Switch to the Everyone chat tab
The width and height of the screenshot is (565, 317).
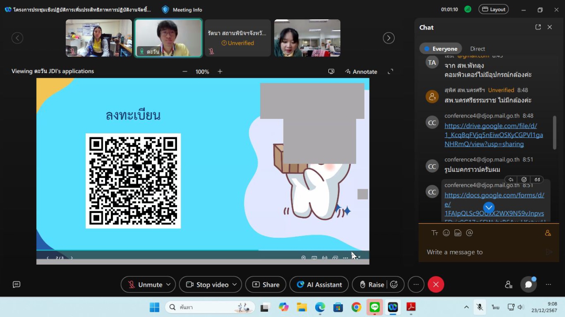441,49
